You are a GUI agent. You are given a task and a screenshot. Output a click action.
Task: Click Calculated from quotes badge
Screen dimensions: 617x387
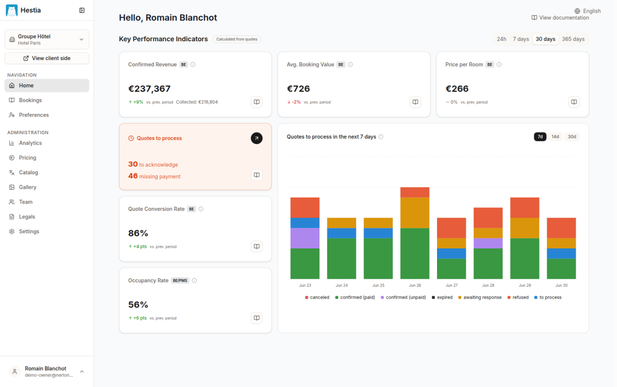coord(237,39)
